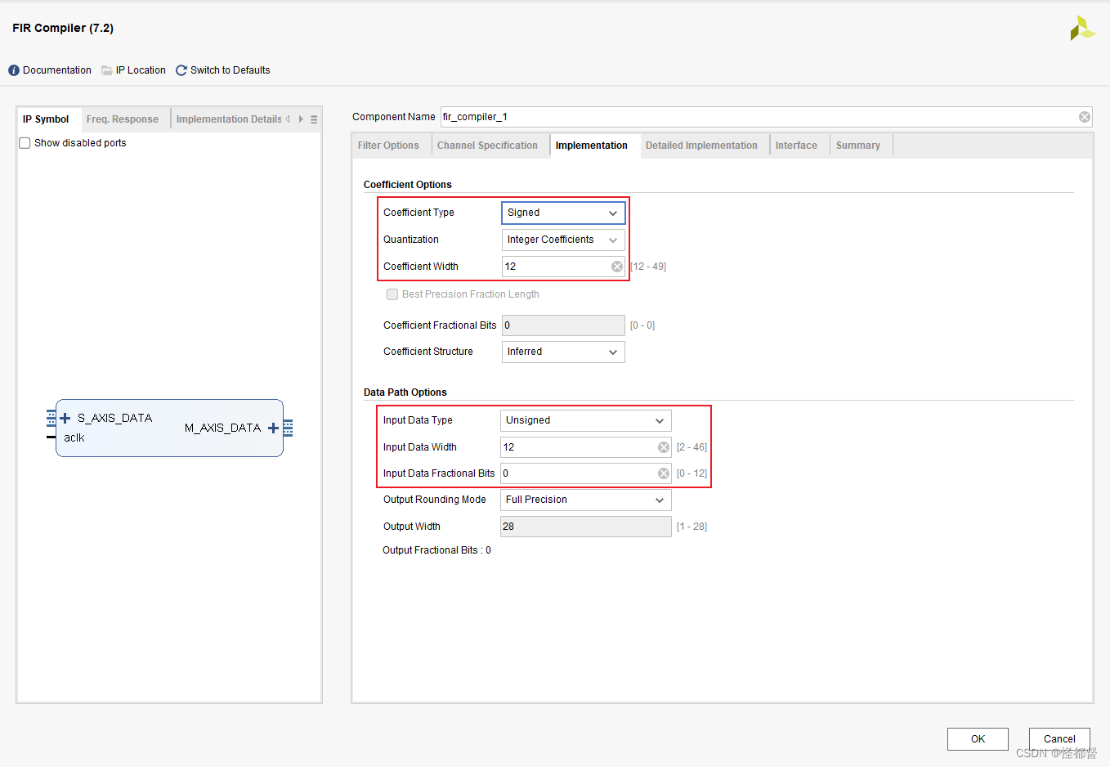Open the left-panel tab list menu icon
The height and width of the screenshot is (767, 1110).
[x=314, y=119]
